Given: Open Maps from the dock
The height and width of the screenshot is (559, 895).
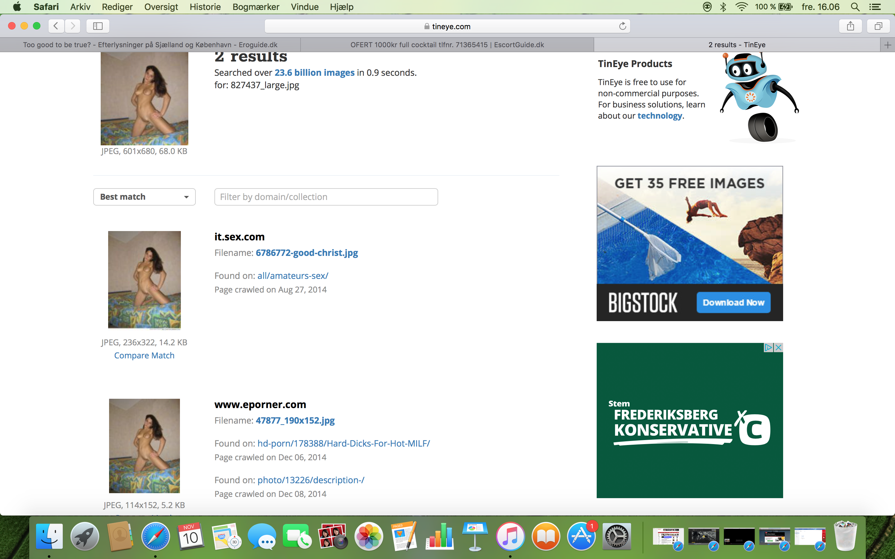Looking at the screenshot, I should point(226,536).
